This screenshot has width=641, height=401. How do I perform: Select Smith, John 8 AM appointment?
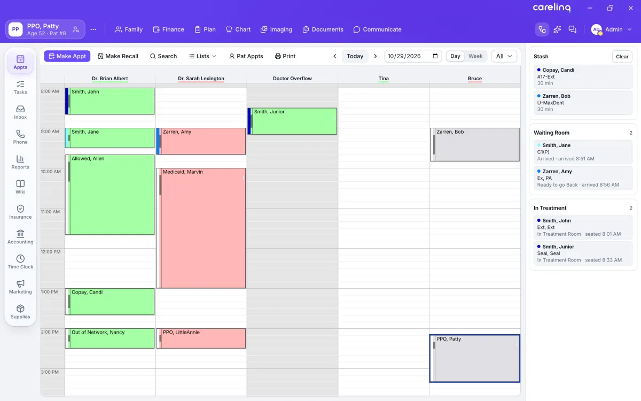click(110, 101)
